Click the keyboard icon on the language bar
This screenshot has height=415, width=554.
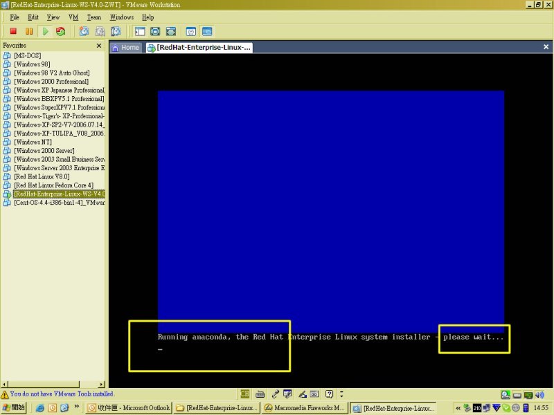pos(260,394)
